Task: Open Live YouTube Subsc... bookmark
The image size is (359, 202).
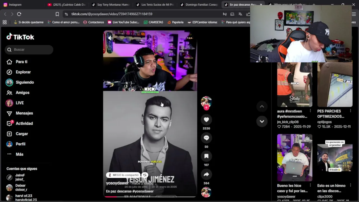Action: click(123, 22)
